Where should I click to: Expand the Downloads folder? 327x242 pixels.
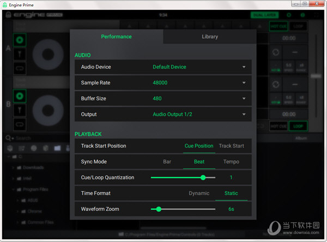pyautogui.click(x=13, y=167)
